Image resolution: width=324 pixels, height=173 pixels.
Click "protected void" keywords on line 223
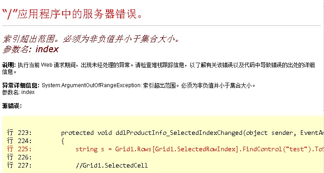tap(87, 133)
